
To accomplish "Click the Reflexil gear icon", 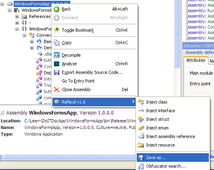I will click(57, 102).
